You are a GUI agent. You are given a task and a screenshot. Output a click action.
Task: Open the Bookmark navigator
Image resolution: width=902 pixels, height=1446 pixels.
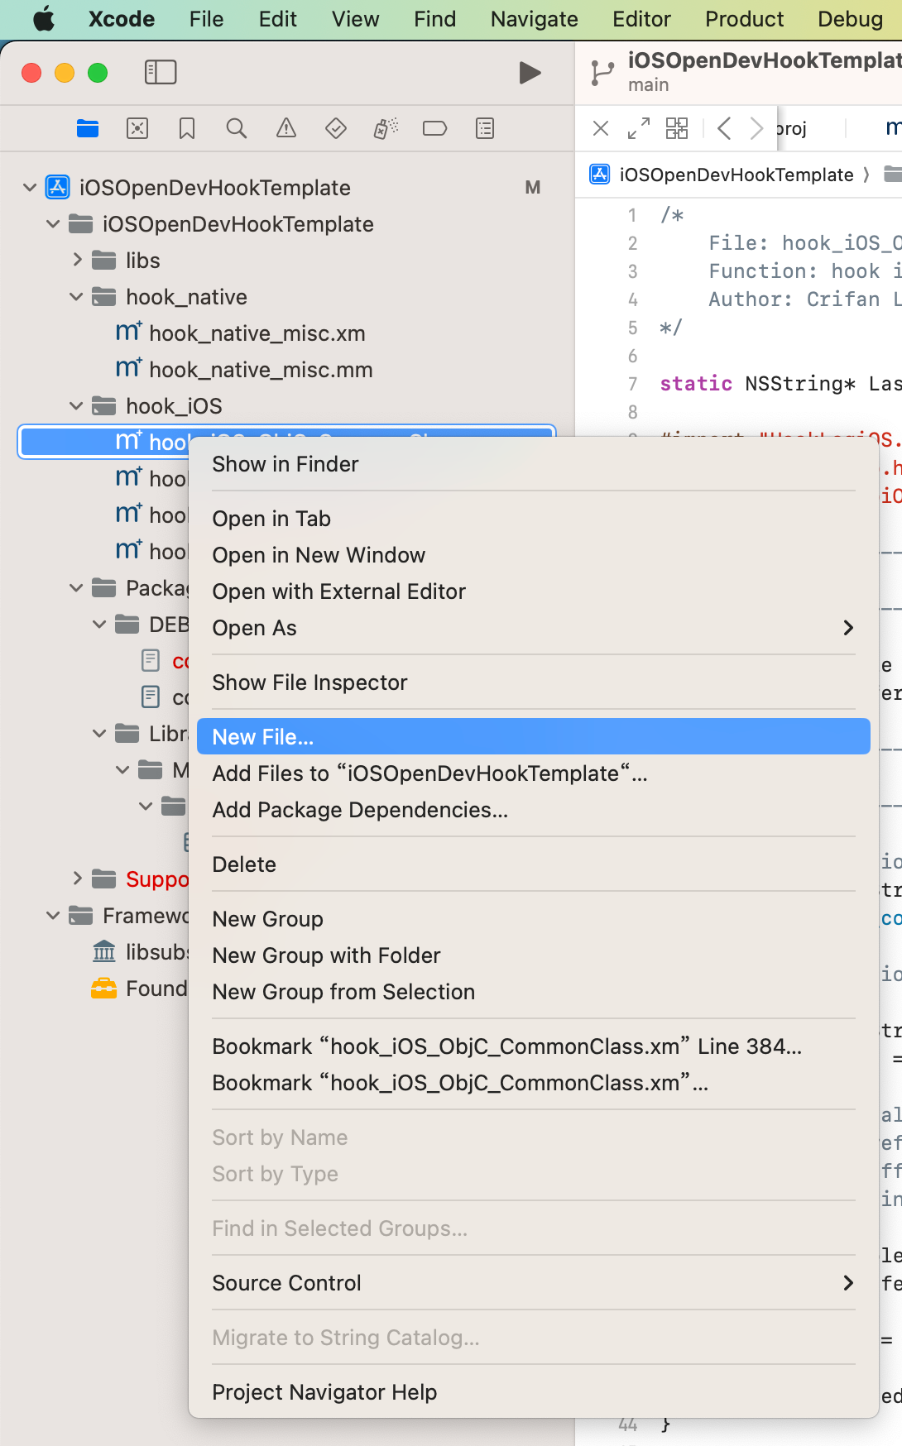pyautogui.click(x=187, y=128)
